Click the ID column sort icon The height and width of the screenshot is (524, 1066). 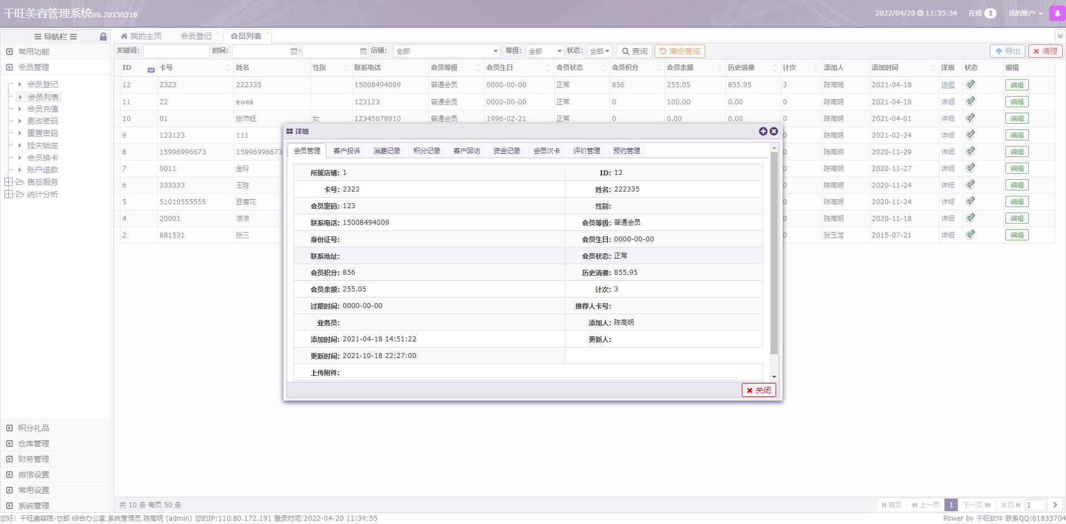point(151,69)
